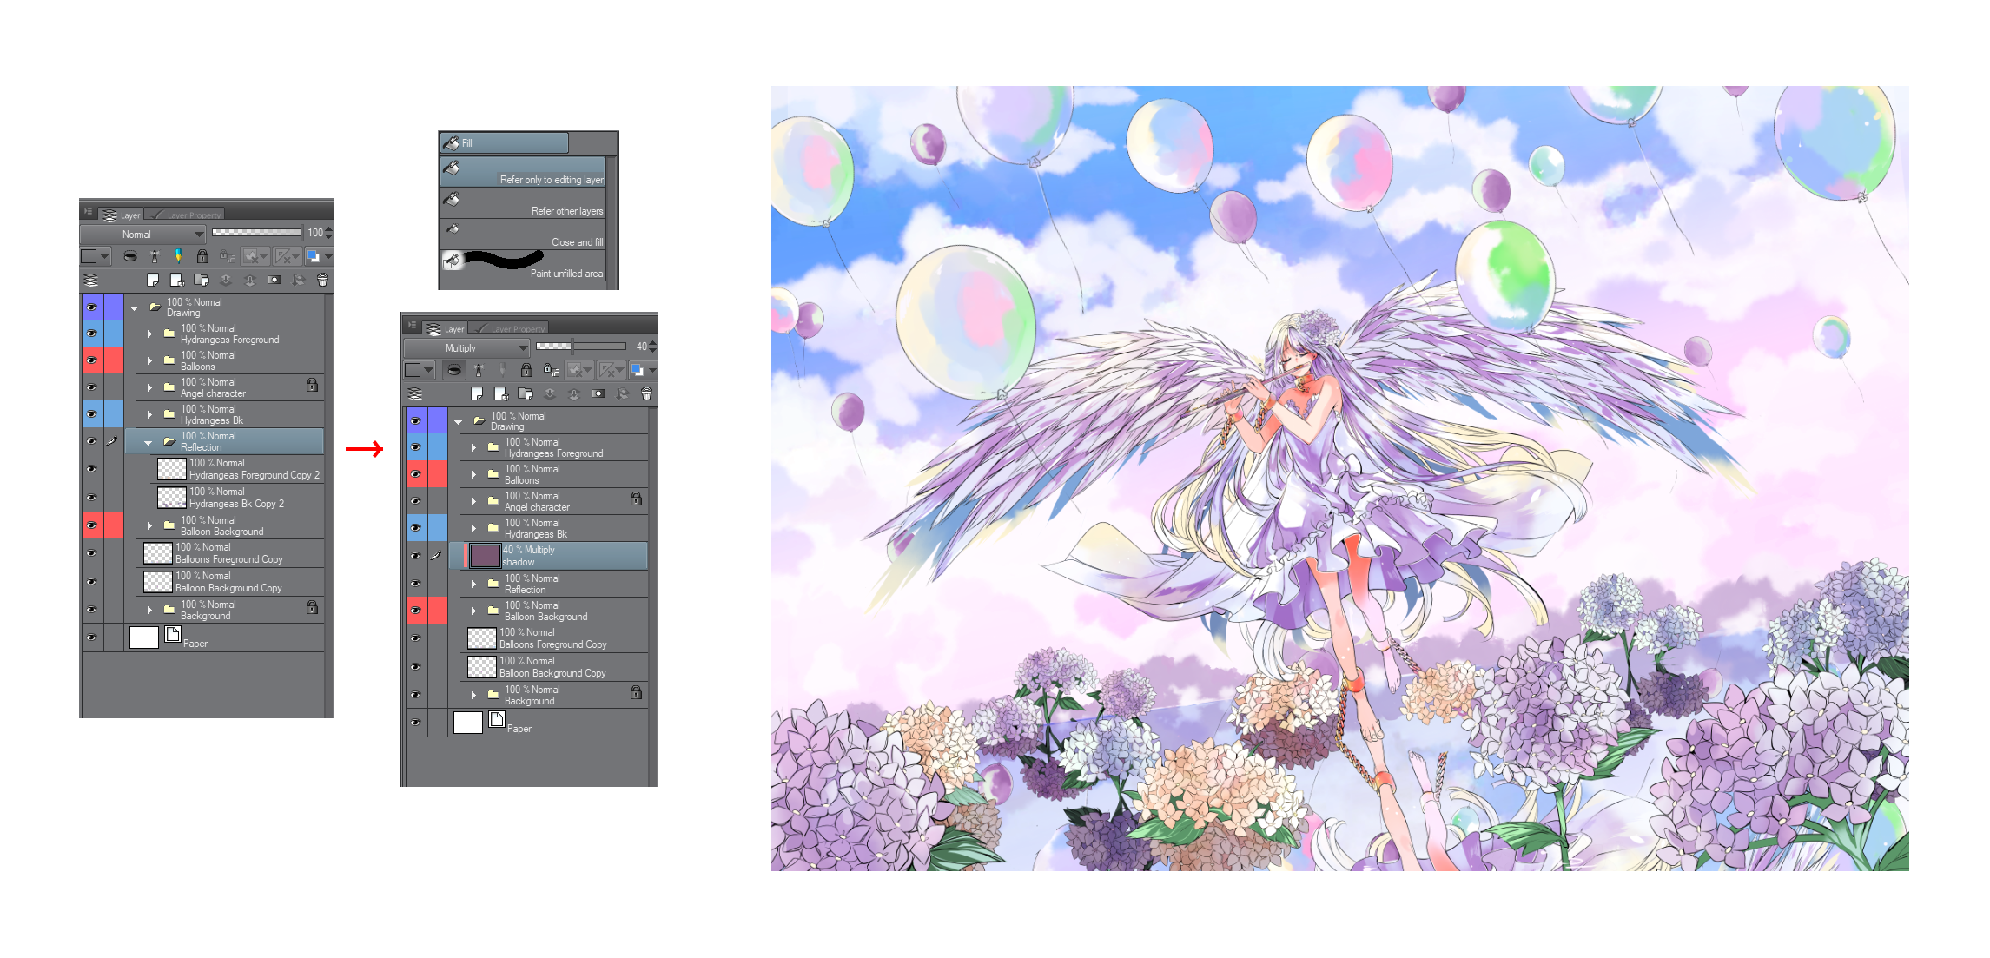Click the Fill tool group button

[504, 142]
